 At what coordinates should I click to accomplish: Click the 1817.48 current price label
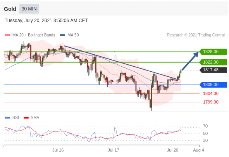coord(213,70)
